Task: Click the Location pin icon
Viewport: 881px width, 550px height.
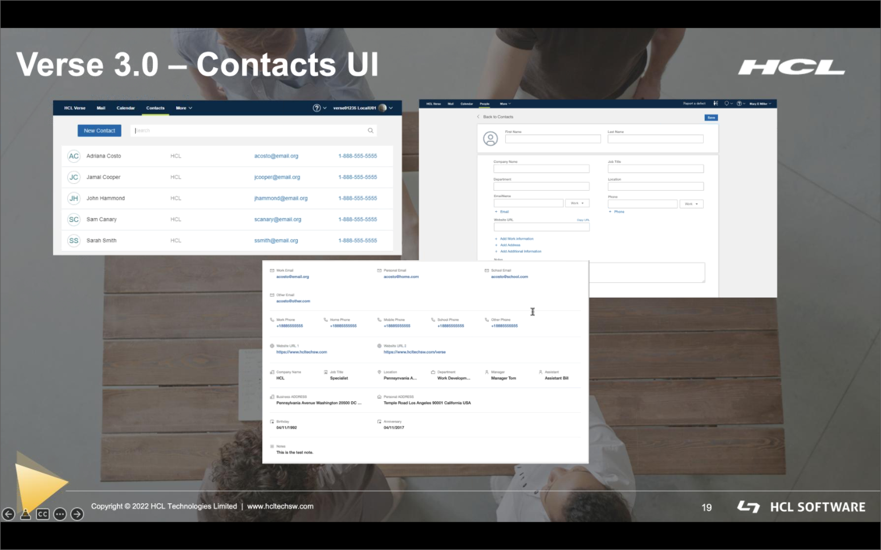Action: point(379,372)
